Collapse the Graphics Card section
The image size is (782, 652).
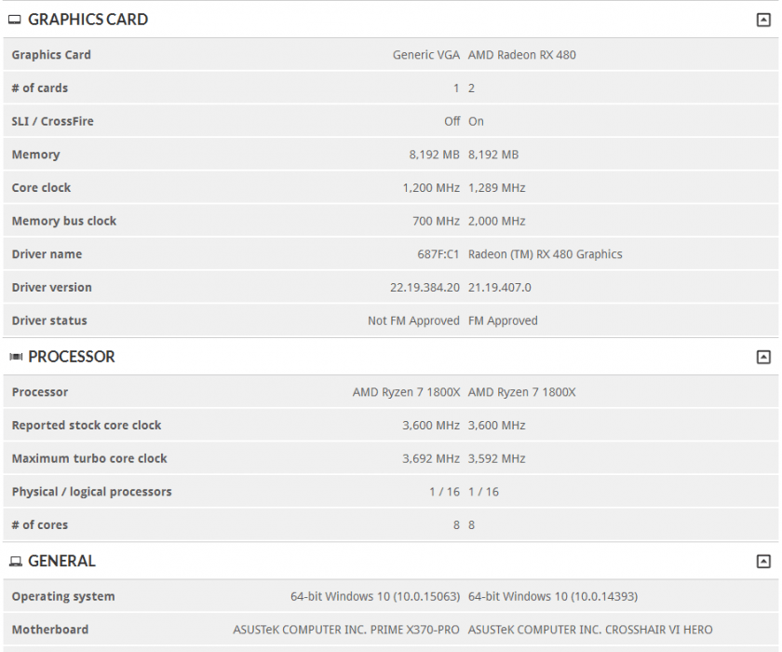point(765,17)
